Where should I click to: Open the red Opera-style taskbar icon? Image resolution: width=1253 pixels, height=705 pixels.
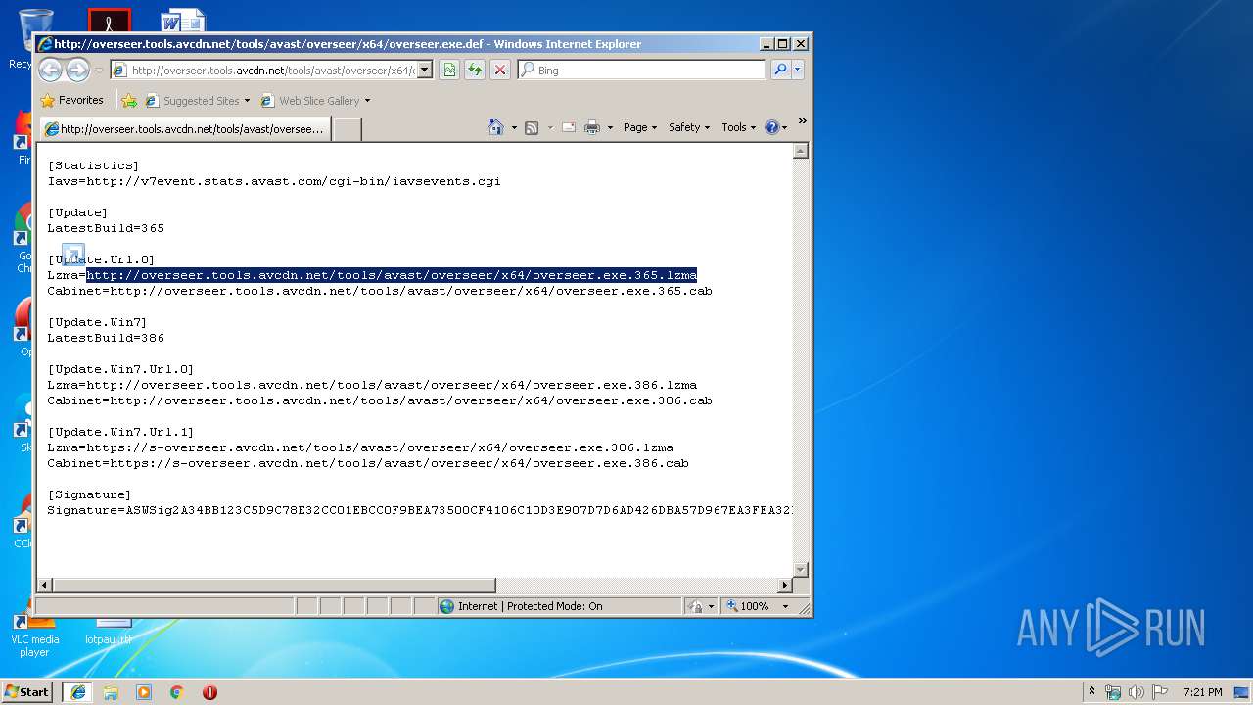point(209,691)
